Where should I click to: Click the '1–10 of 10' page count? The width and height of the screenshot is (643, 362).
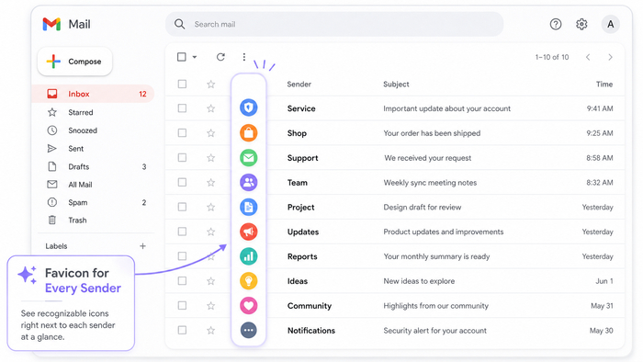click(x=552, y=57)
